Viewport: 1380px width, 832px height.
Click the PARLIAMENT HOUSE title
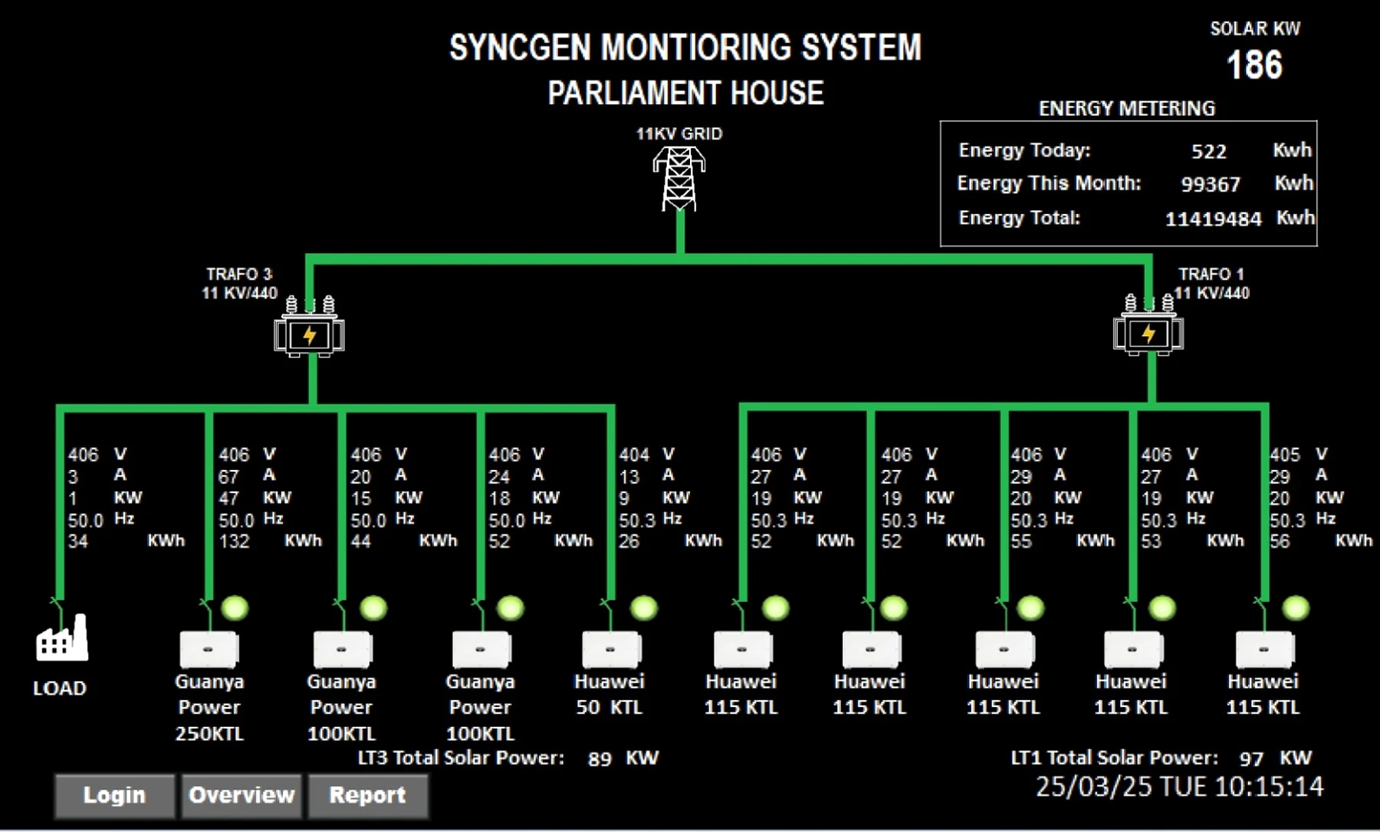685,93
